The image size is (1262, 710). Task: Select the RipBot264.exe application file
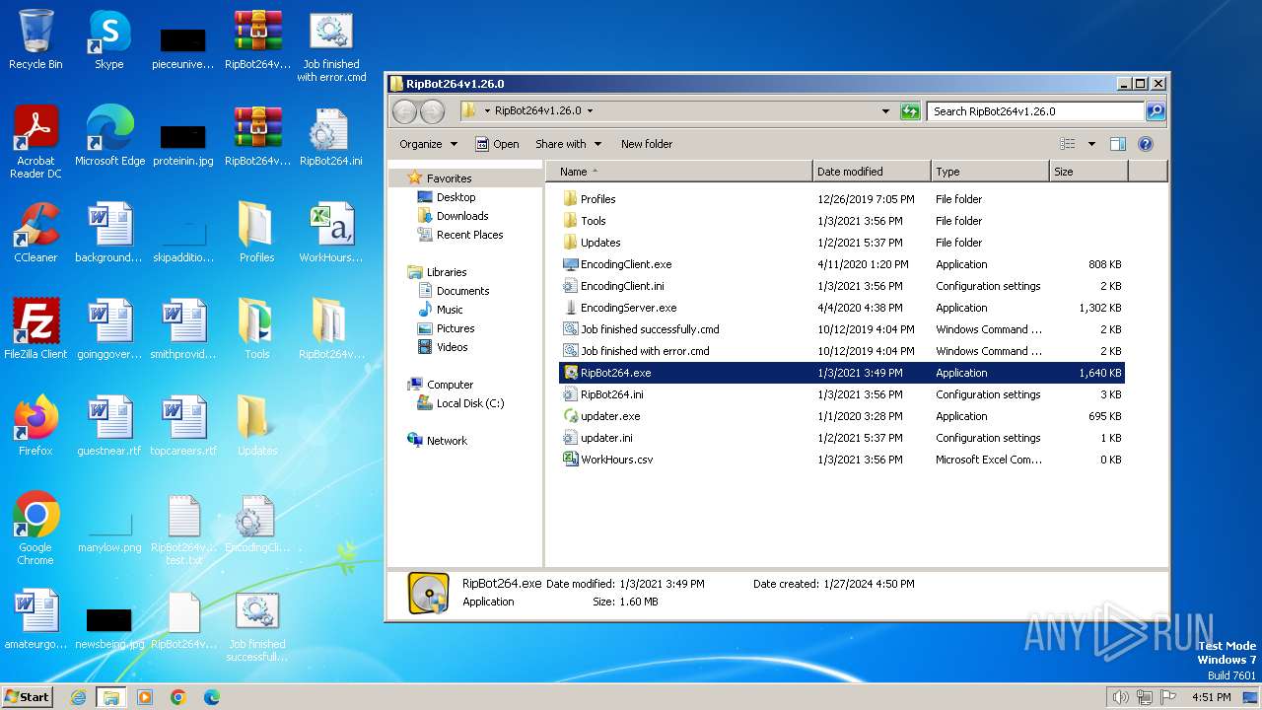(841, 373)
